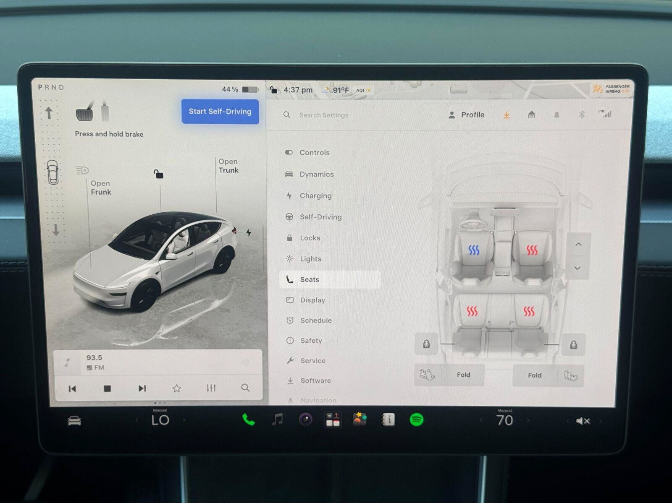
Task: Tap the unlock padlock above the car
Action: (158, 174)
